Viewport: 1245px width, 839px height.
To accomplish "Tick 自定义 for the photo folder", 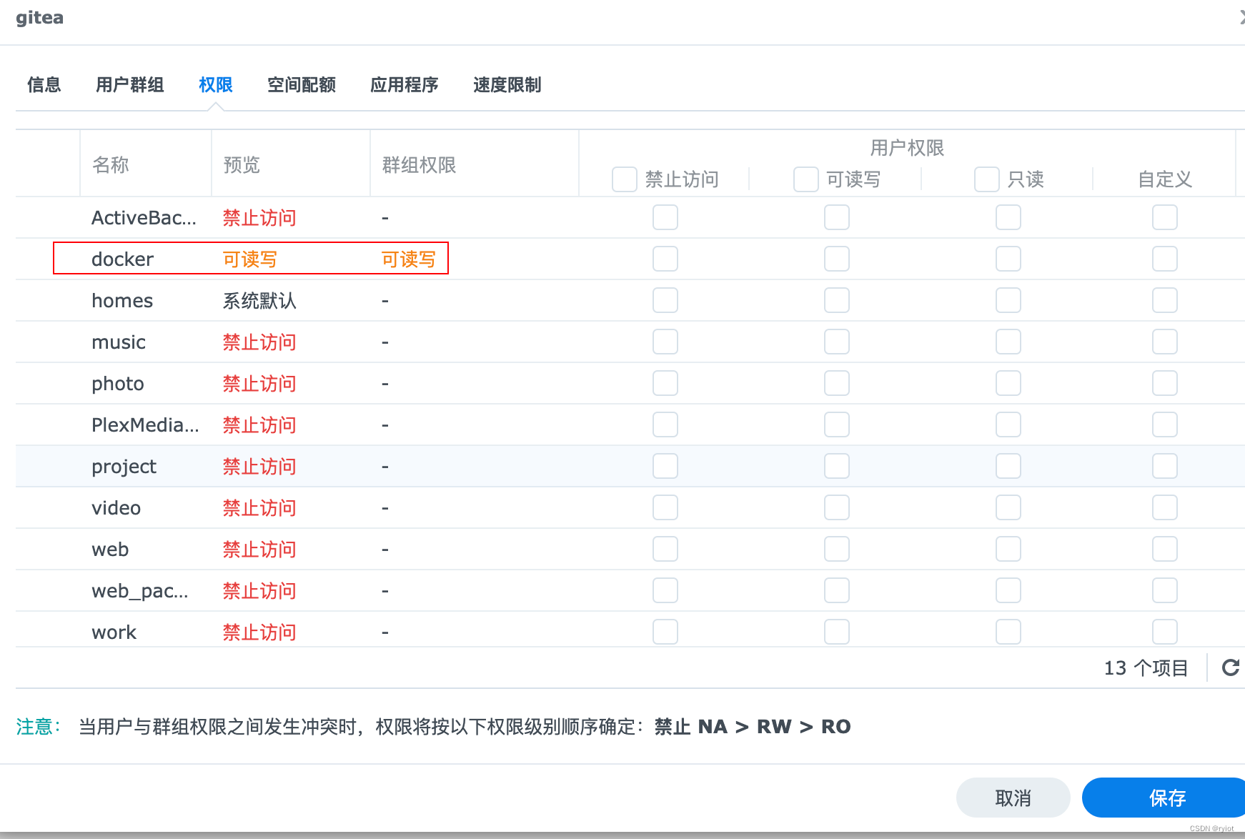I will [1165, 383].
